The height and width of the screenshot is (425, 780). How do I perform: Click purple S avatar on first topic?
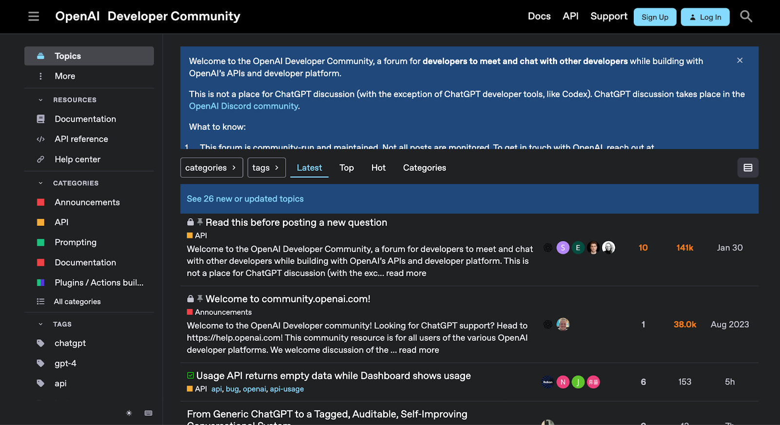point(563,248)
